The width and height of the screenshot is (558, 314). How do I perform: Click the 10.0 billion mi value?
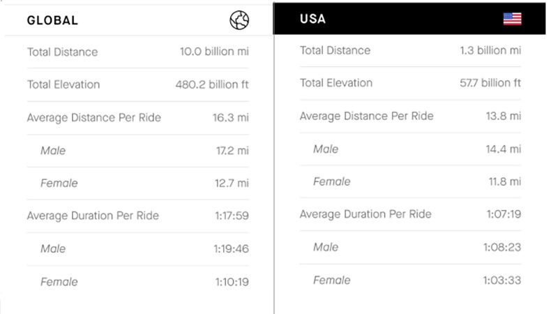[213, 52]
